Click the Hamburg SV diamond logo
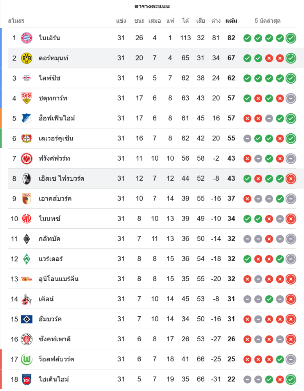The height and width of the screenshot is (391, 304). [27, 319]
